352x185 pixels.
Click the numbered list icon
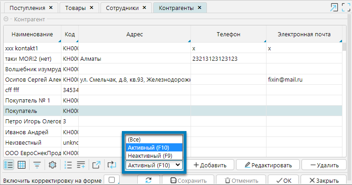point(69,165)
